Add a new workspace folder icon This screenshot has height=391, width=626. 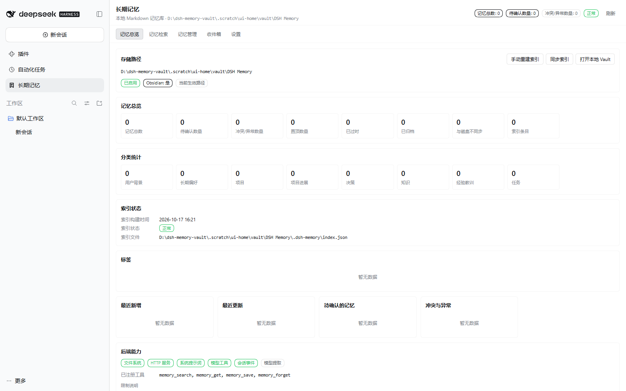[99, 103]
